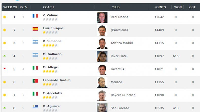Click the star rating under M. Allegri

[50, 71]
